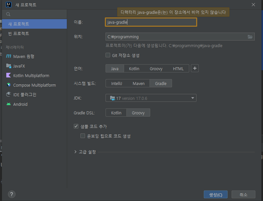The height and width of the screenshot is (201, 263).
Task: Choose Maven build system
Action: (139, 83)
